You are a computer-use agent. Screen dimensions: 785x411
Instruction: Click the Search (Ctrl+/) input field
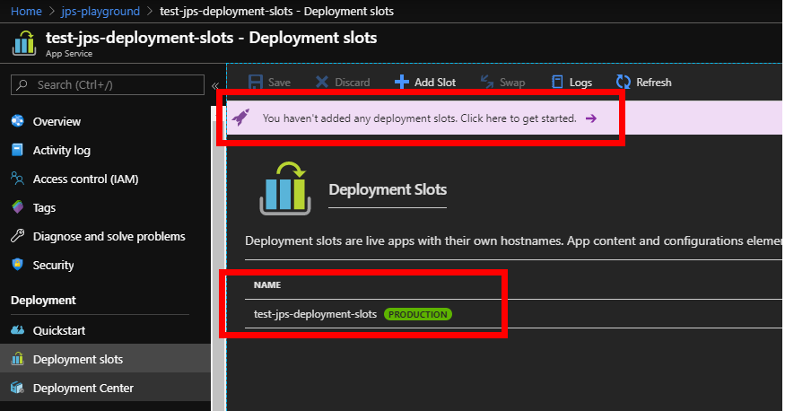[112, 85]
